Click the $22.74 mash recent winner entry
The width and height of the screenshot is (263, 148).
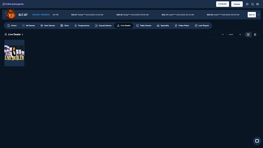pyautogui.click(x=178, y=15)
